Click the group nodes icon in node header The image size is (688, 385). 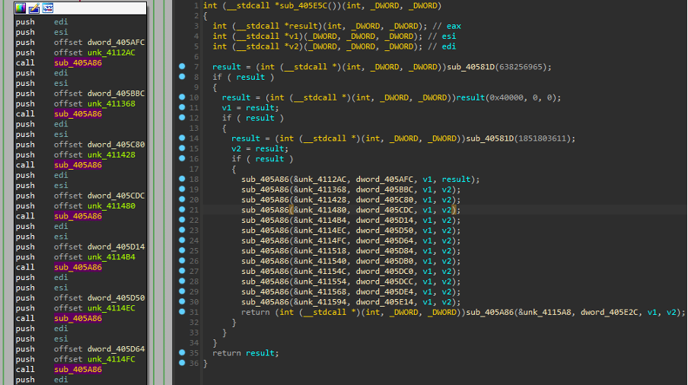click(48, 8)
